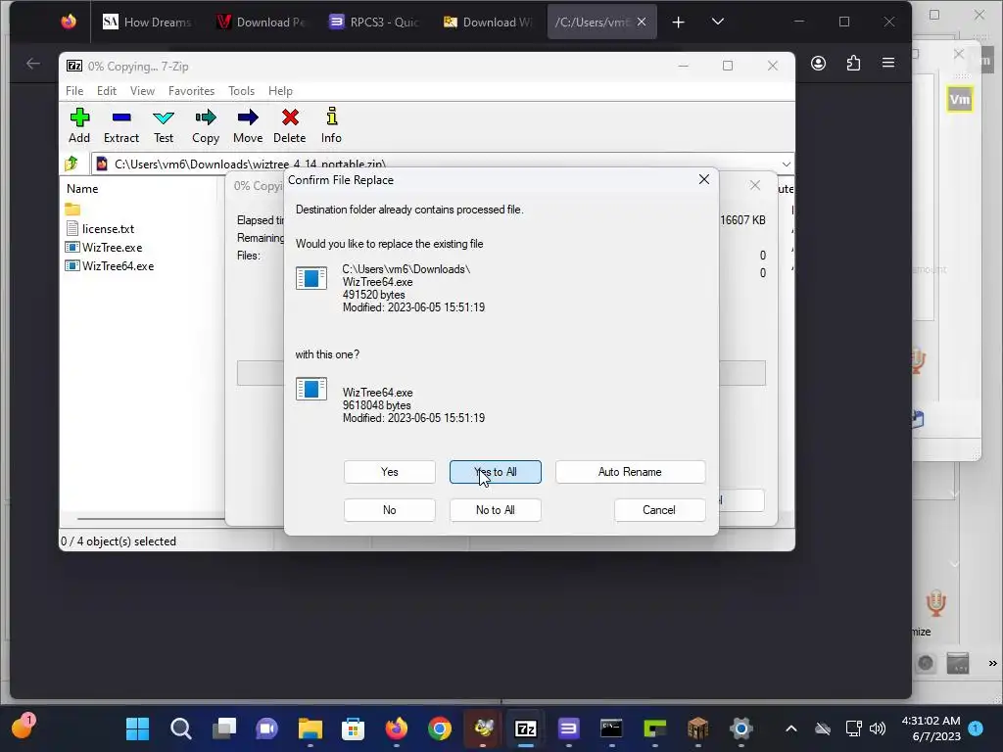Click the up-folder icon beside address bar

72,164
